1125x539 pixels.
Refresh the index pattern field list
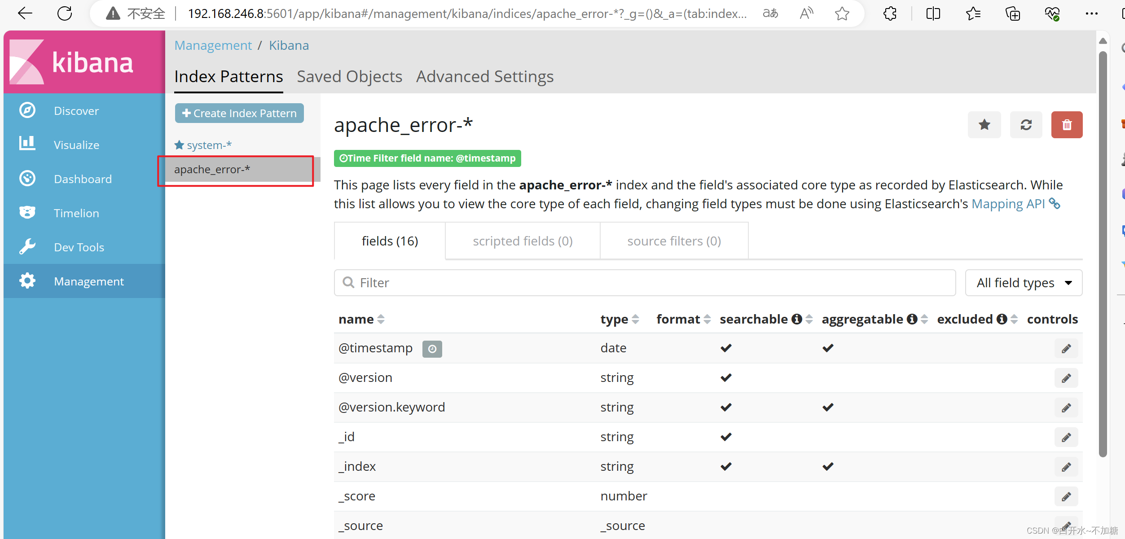[1026, 125]
